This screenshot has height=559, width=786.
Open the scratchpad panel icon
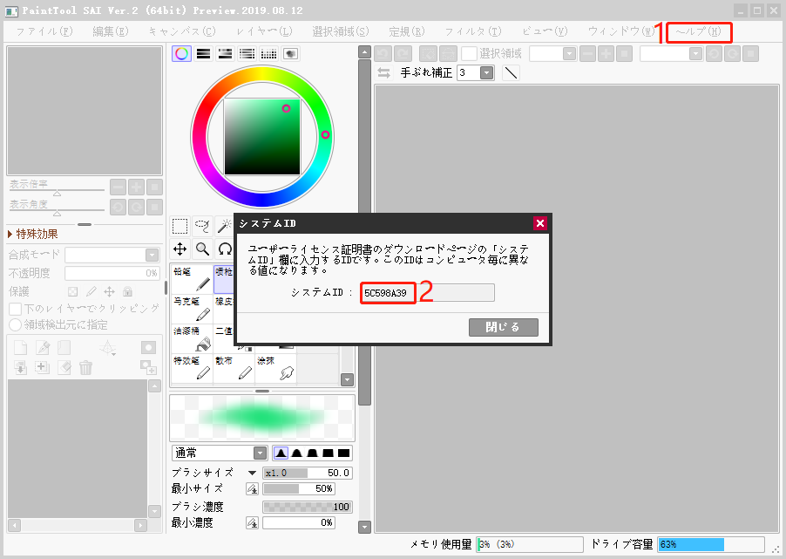[x=291, y=54]
